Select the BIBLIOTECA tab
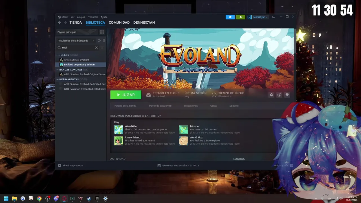 (95, 23)
